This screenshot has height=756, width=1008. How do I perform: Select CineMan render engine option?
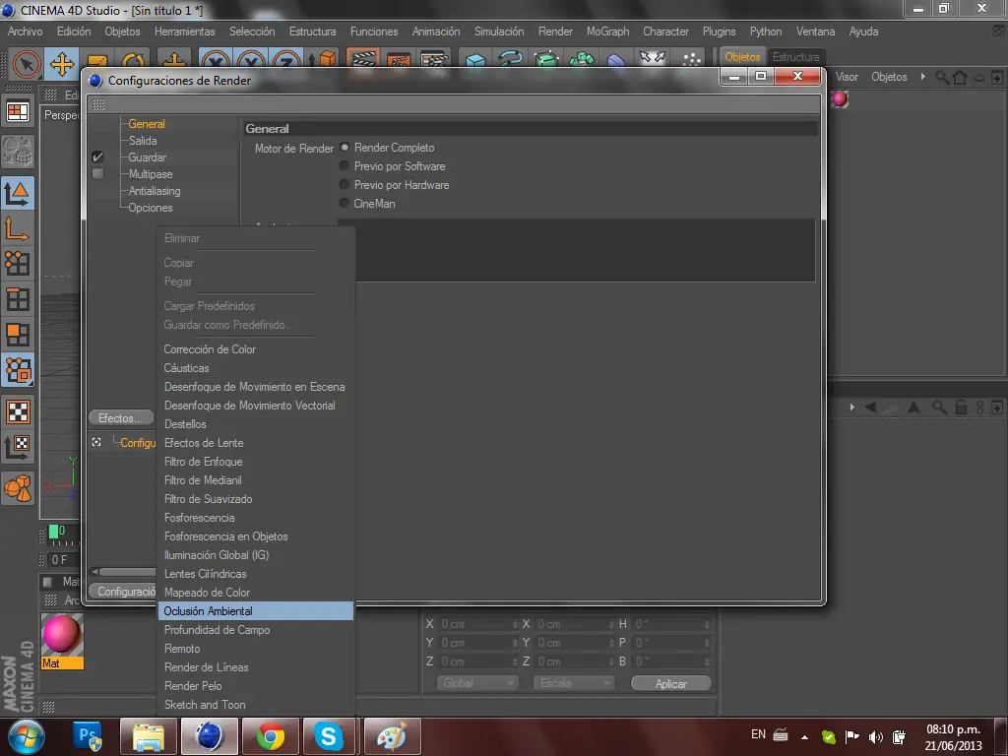344,203
